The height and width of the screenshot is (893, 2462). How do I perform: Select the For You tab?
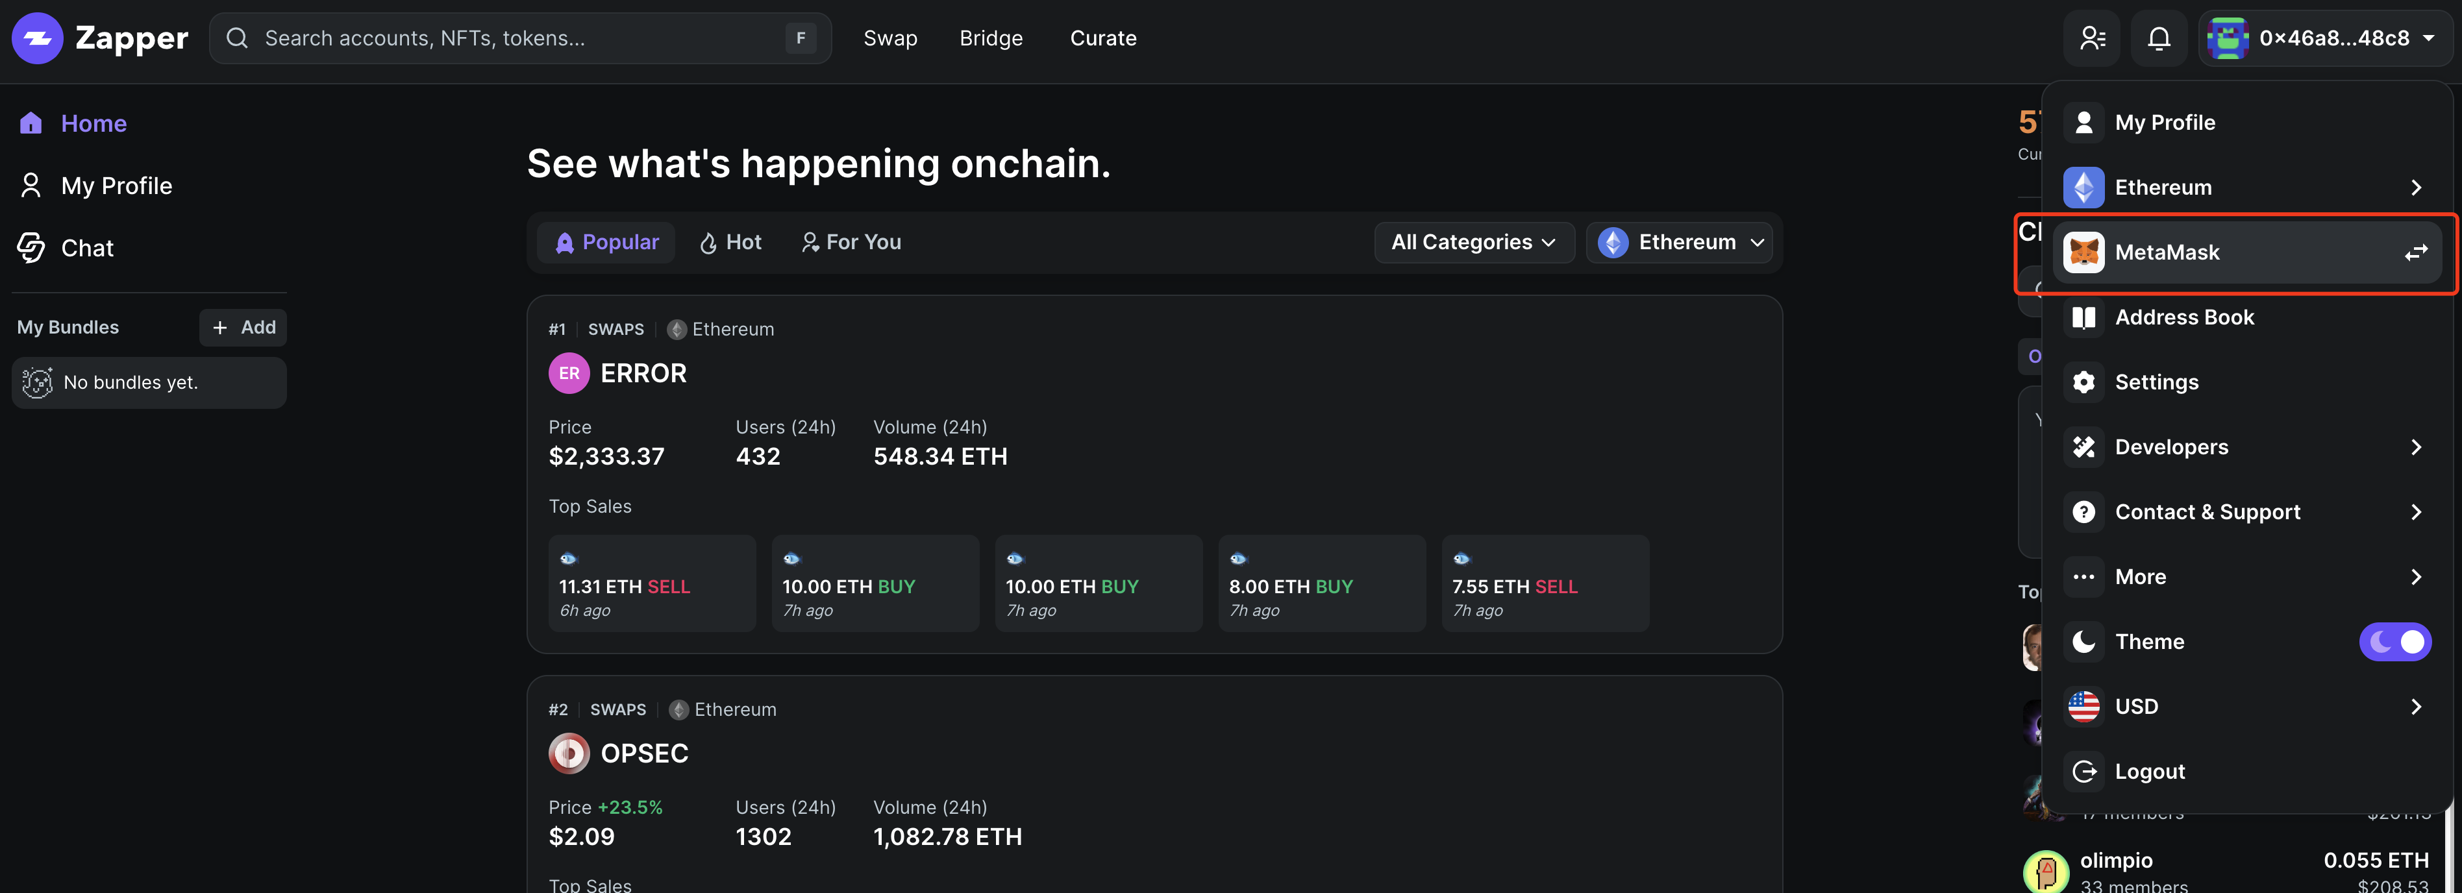[851, 243]
